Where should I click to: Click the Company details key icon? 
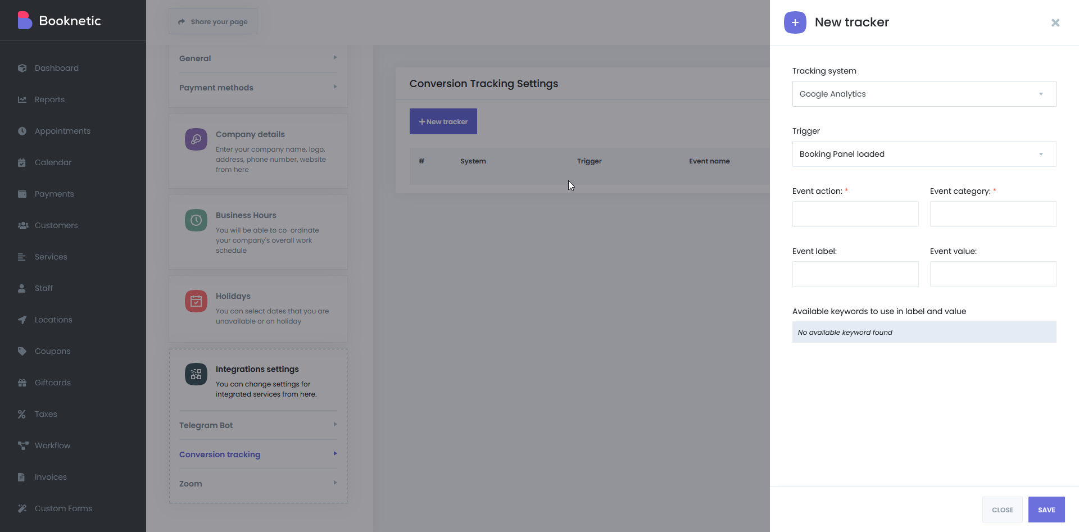click(x=196, y=139)
